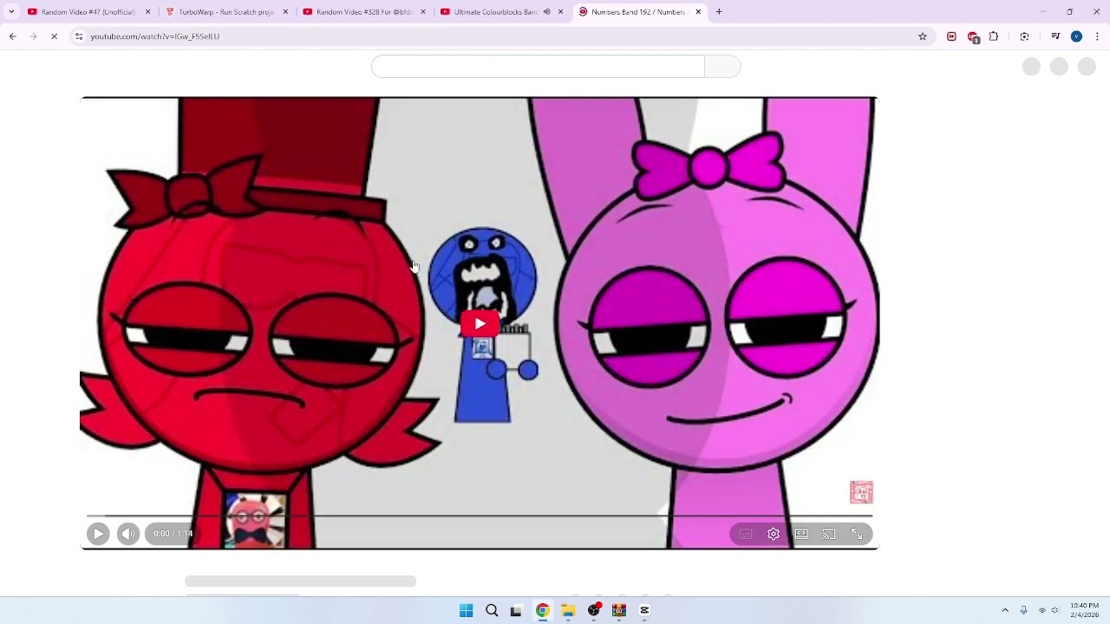This screenshot has height=624, width=1110.
Task: Seek on the video progress bar
Action: coord(480,517)
